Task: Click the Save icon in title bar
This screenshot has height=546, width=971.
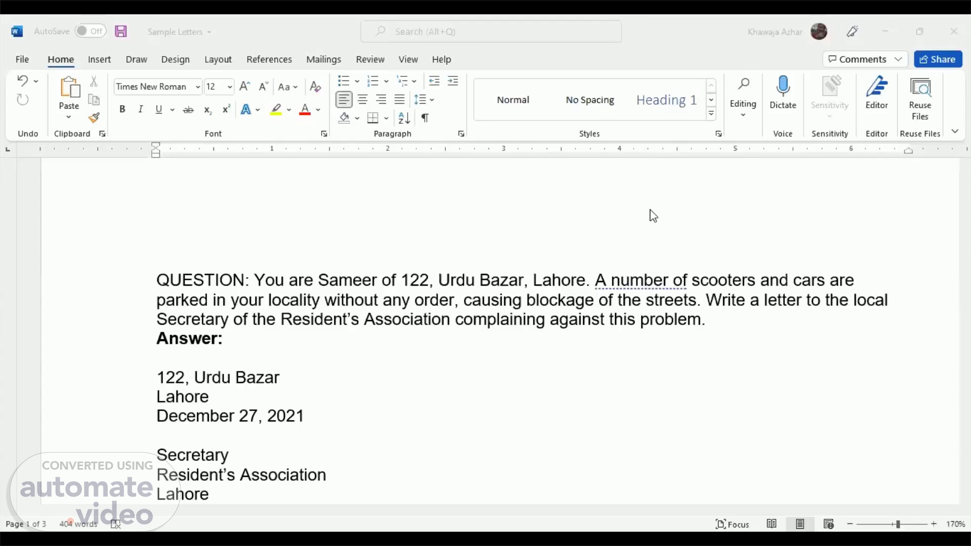Action: (120, 31)
